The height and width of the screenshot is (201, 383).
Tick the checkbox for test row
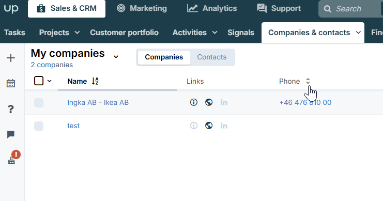pos(39,126)
